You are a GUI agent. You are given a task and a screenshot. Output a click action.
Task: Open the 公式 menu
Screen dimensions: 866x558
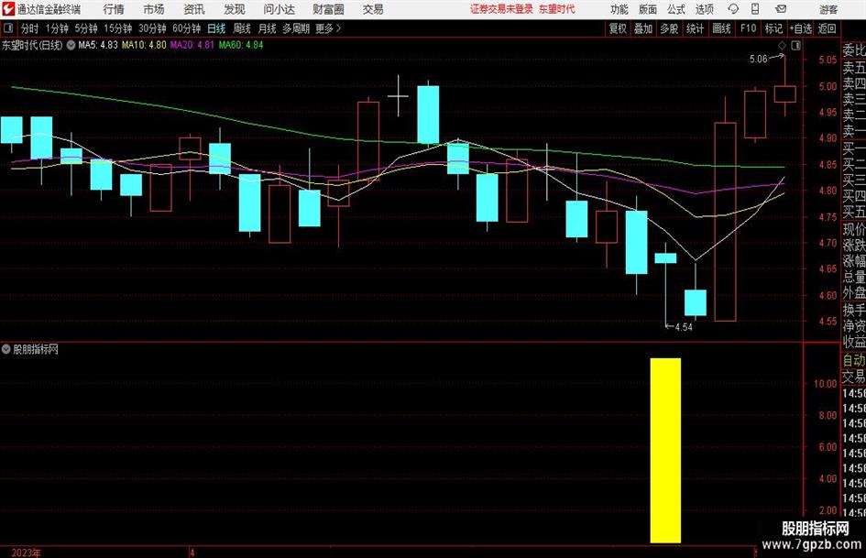tap(675, 9)
